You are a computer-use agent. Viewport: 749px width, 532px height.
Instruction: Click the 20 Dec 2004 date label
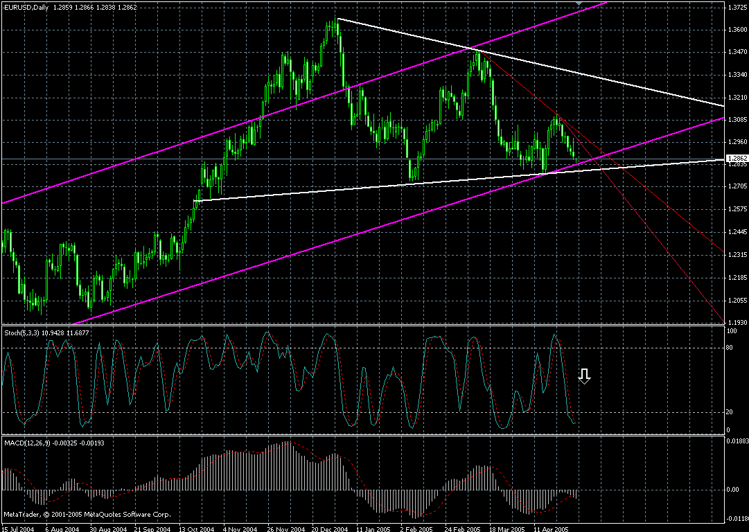pos(330,529)
